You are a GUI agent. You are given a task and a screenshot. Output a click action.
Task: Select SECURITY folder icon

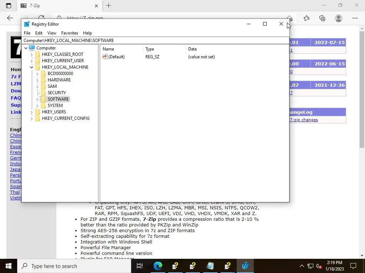(43, 93)
